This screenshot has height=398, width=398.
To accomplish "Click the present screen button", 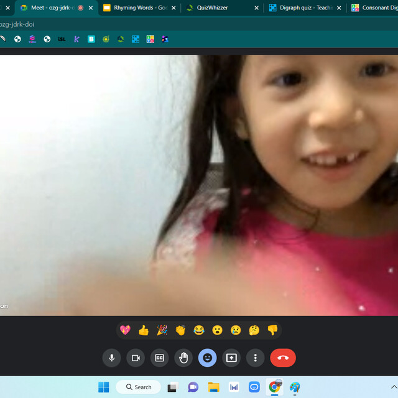I will point(231,358).
